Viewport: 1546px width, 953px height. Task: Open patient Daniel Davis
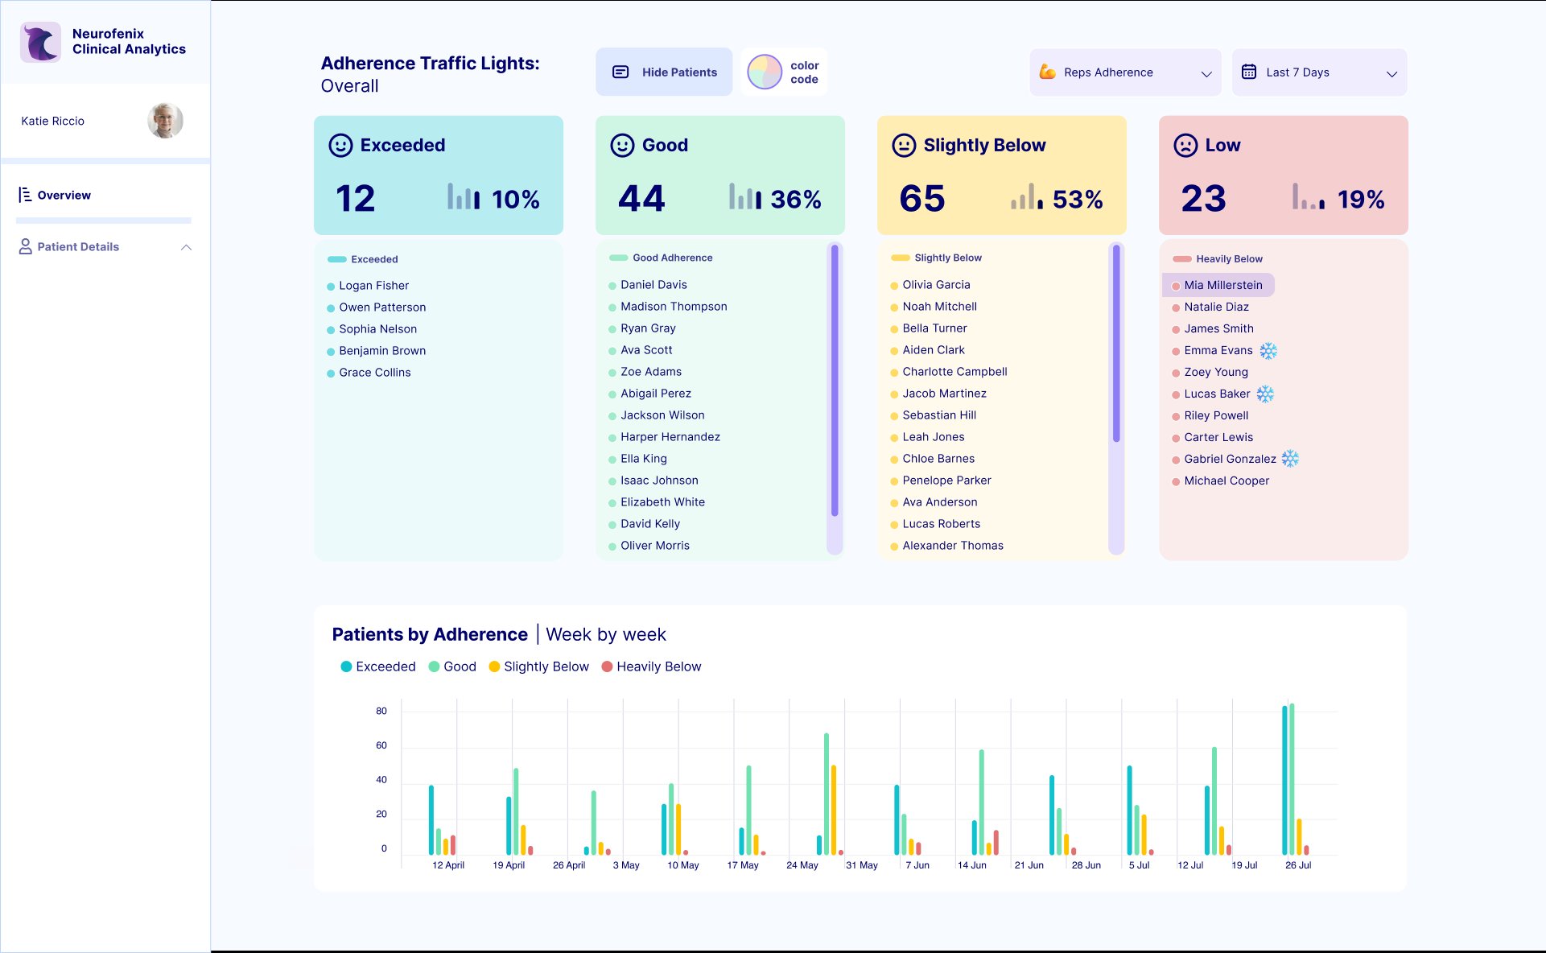pyautogui.click(x=653, y=285)
